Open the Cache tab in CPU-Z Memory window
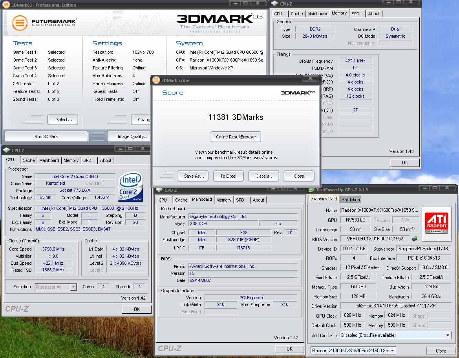This screenshot has height=358, width=459. (296, 14)
